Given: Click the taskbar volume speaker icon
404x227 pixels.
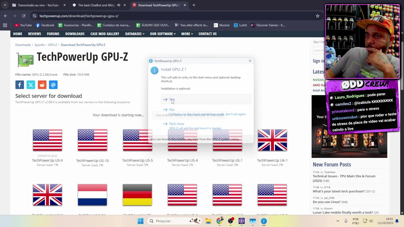Looking at the screenshot, I should pos(371,221).
